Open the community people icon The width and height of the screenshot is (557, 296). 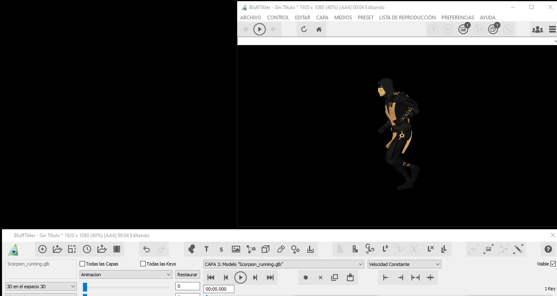[538, 29]
